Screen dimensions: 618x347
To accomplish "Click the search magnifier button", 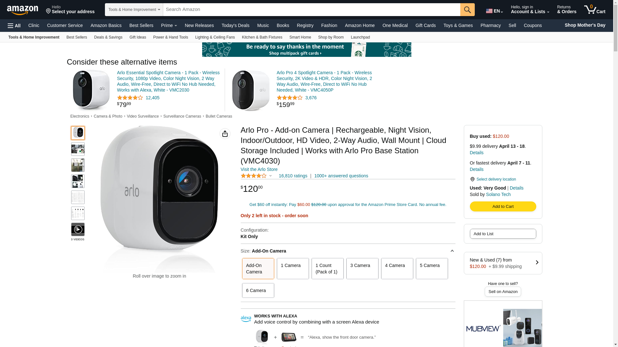I will [467, 10].
